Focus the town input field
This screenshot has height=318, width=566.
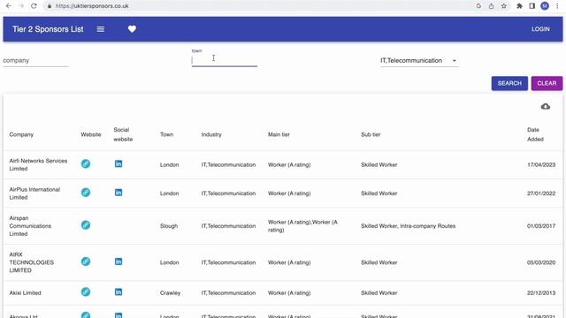[x=224, y=61]
